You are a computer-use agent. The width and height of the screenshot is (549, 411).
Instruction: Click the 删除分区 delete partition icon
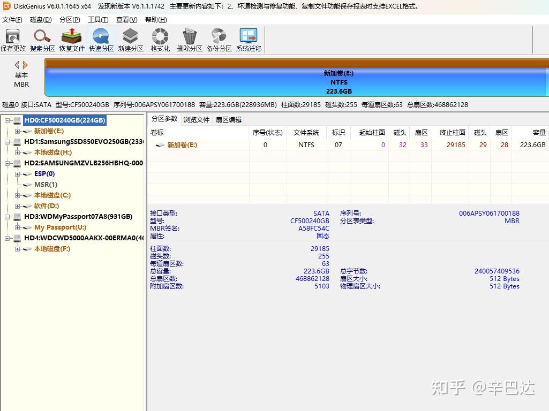pos(190,40)
